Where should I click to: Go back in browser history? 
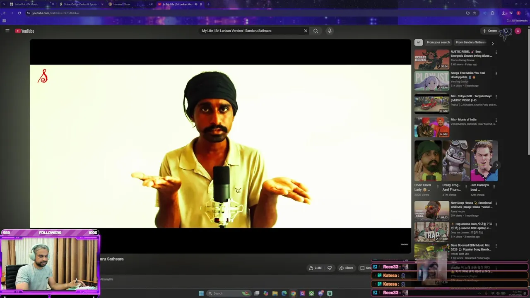point(4,13)
